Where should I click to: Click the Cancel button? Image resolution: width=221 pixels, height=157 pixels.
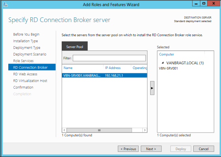204,149
